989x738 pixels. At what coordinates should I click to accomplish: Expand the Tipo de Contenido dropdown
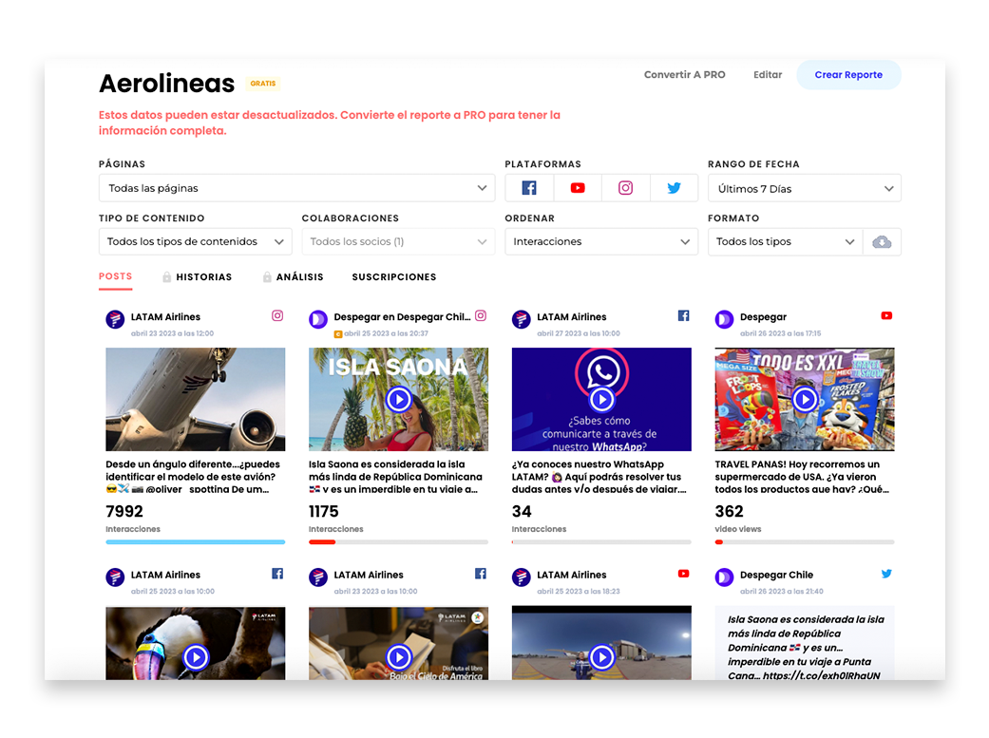pos(195,241)
